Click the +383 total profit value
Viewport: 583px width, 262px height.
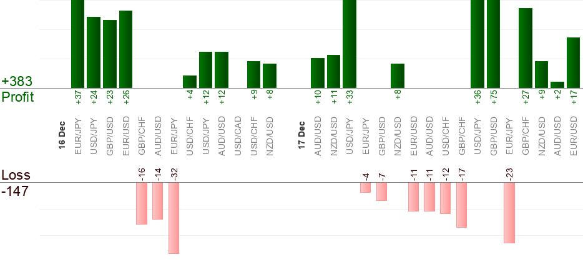point(17,82)
